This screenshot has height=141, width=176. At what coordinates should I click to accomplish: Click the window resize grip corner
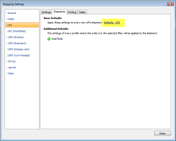(173, 138)
